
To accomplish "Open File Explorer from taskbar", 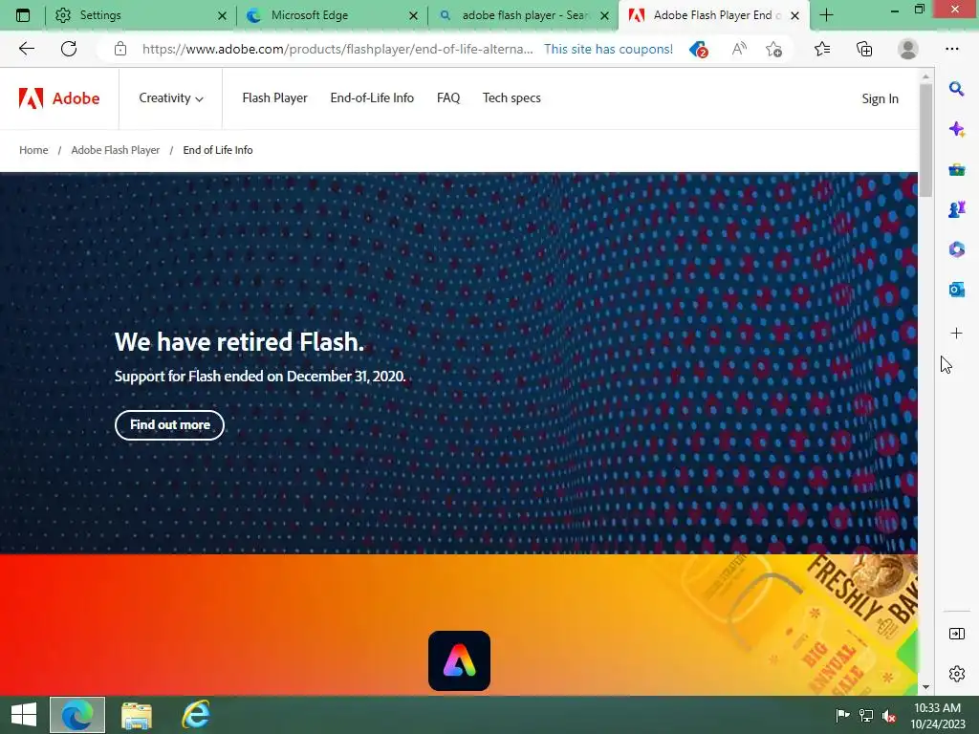I will pyautogui.click(x=136, y=715).
